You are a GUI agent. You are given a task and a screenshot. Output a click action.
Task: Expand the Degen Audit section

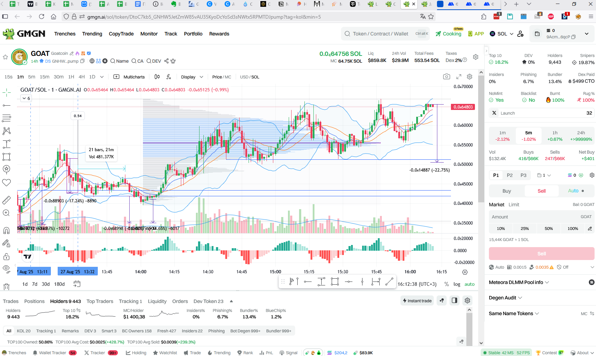pyautogui.click(x=505, y=298)
